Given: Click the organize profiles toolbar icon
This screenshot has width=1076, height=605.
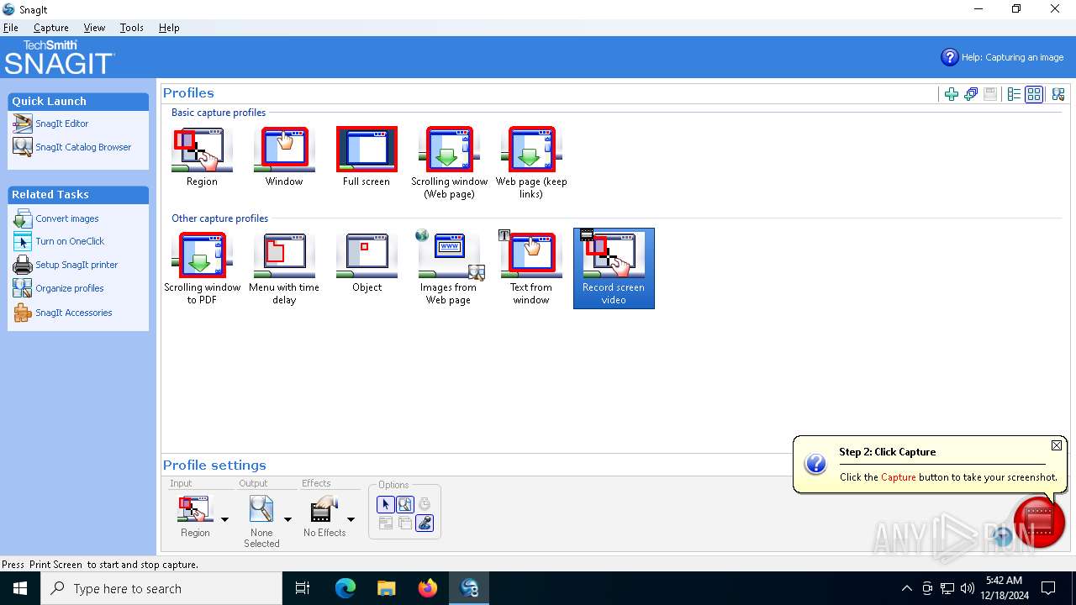Looking at the screenshot, I should point(1058,94).
